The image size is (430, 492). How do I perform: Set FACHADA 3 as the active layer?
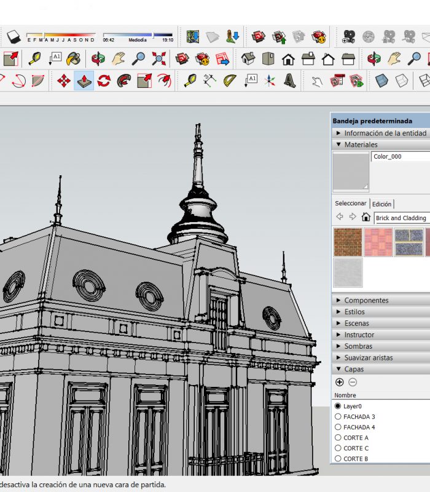pyautogui.click(x=338, y=417)
